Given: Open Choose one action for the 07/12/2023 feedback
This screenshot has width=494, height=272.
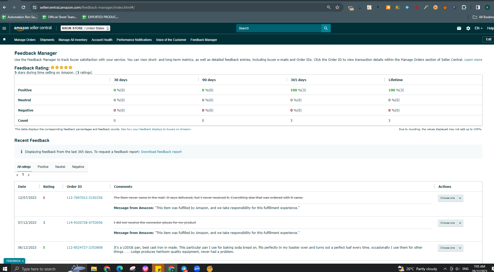Looking at the screenshot, I should point(450,223).
